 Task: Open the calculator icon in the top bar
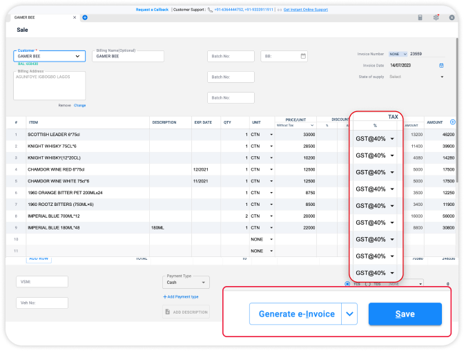click(x=420, y=17)
